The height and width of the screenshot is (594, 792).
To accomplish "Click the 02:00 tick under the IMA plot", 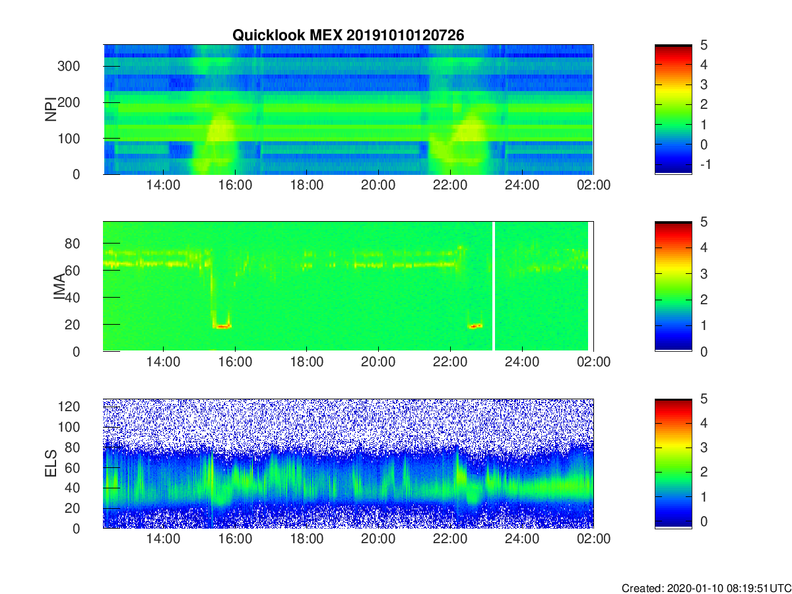I will pyautogui.click(x=593, y=362).
